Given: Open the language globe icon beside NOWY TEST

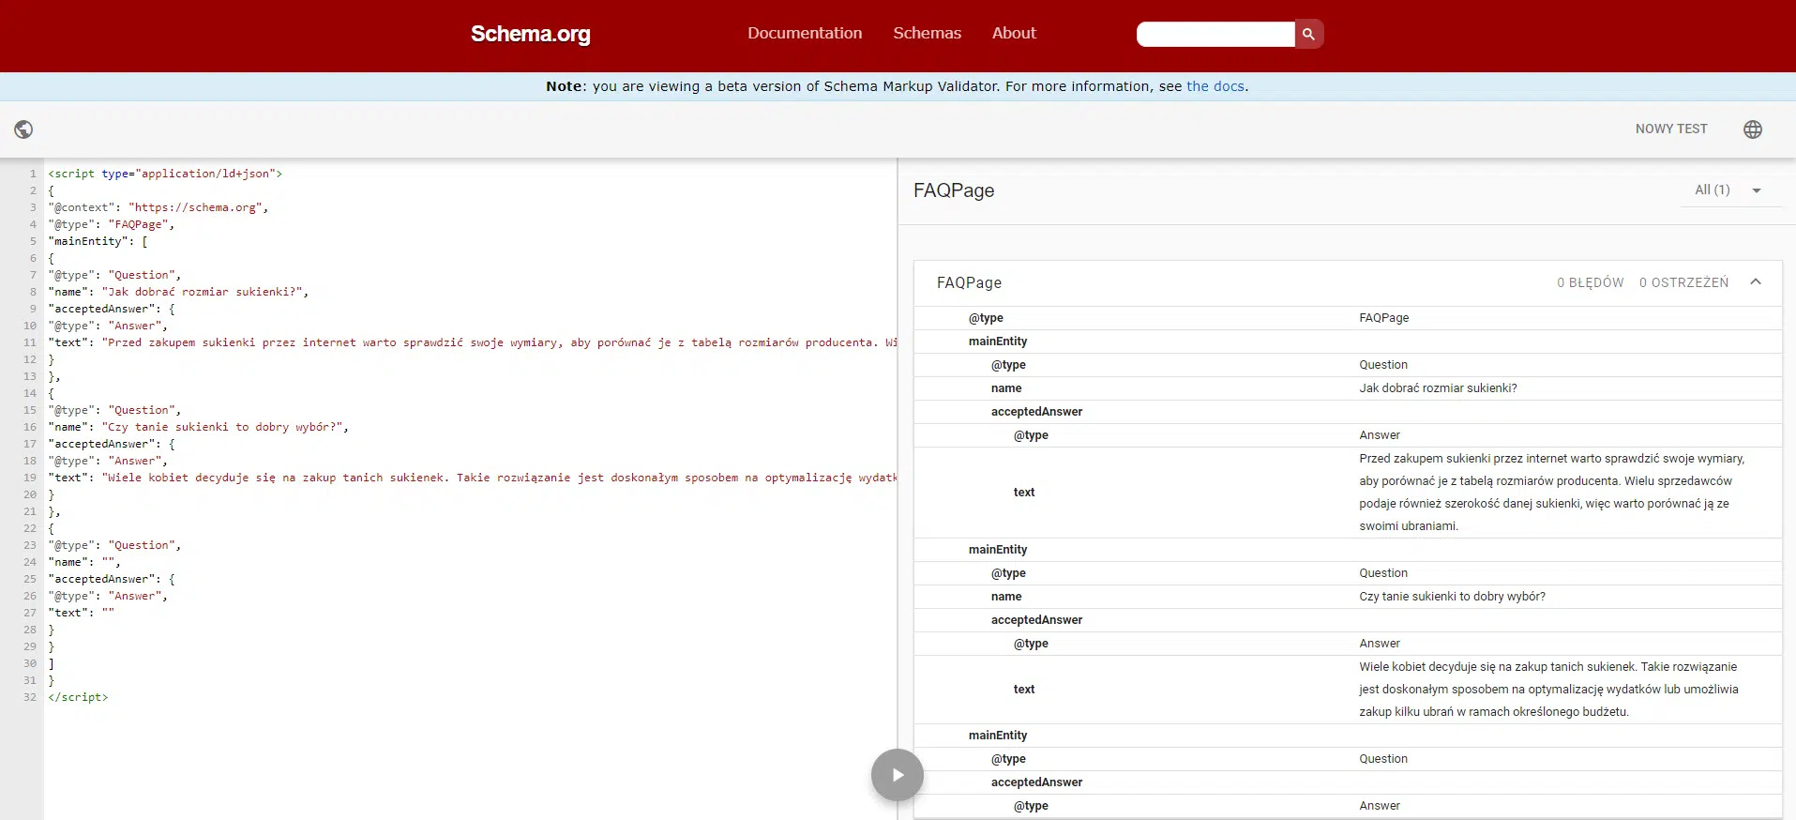Looking at the screenshot, I should 1753,129.
